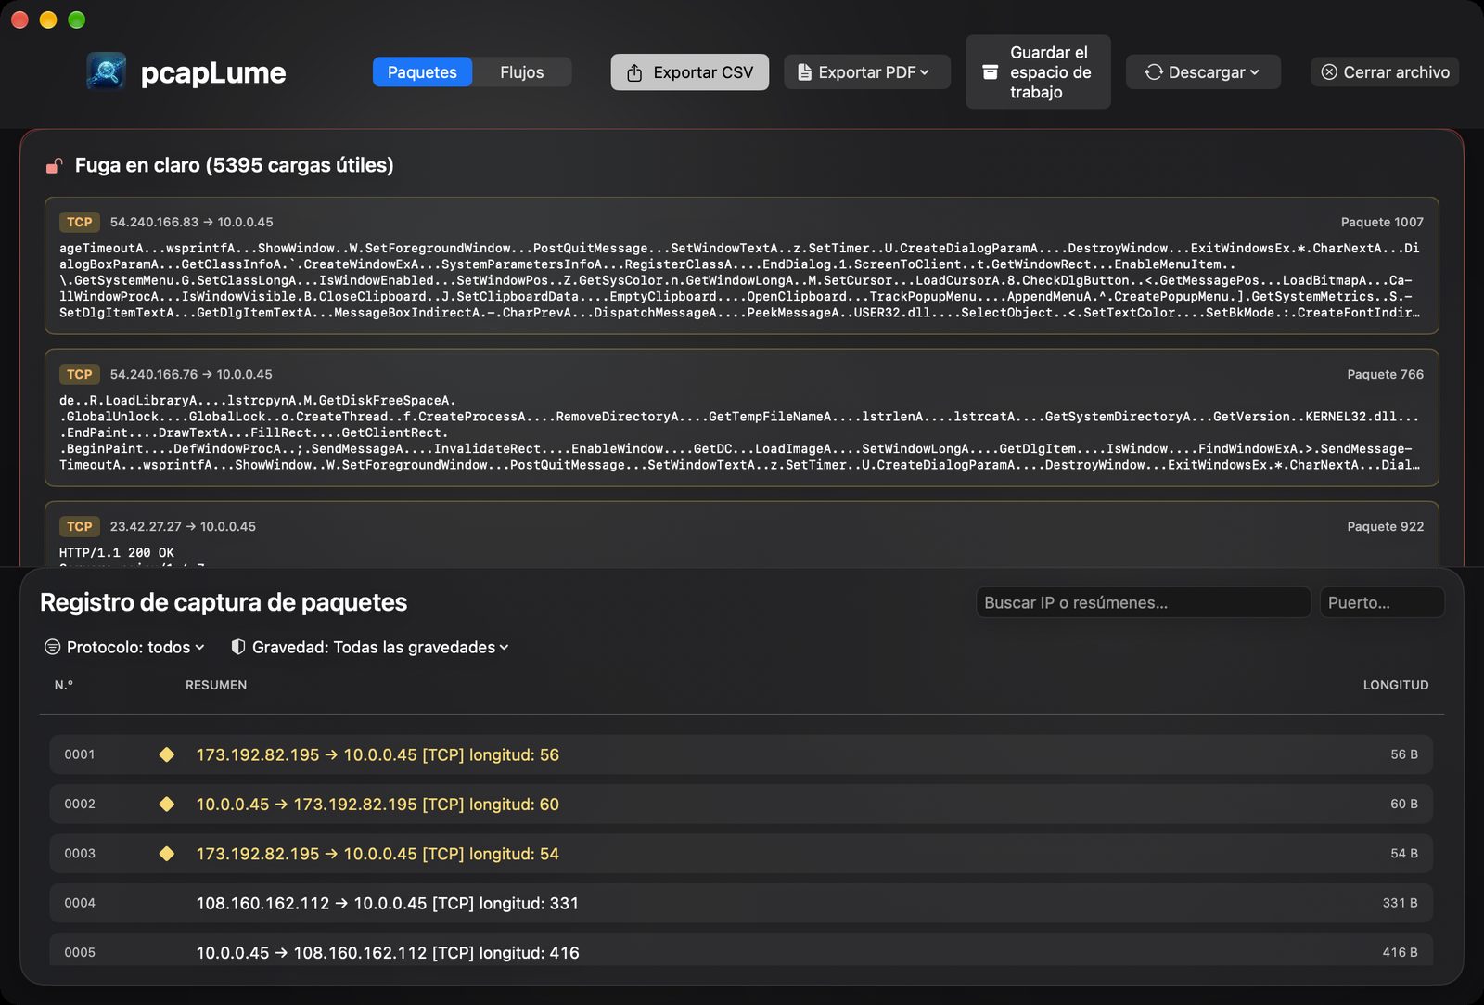This screenshot has width=1484, height=1005.
Task: Click the N.º column header
Action: coord(64,685)
